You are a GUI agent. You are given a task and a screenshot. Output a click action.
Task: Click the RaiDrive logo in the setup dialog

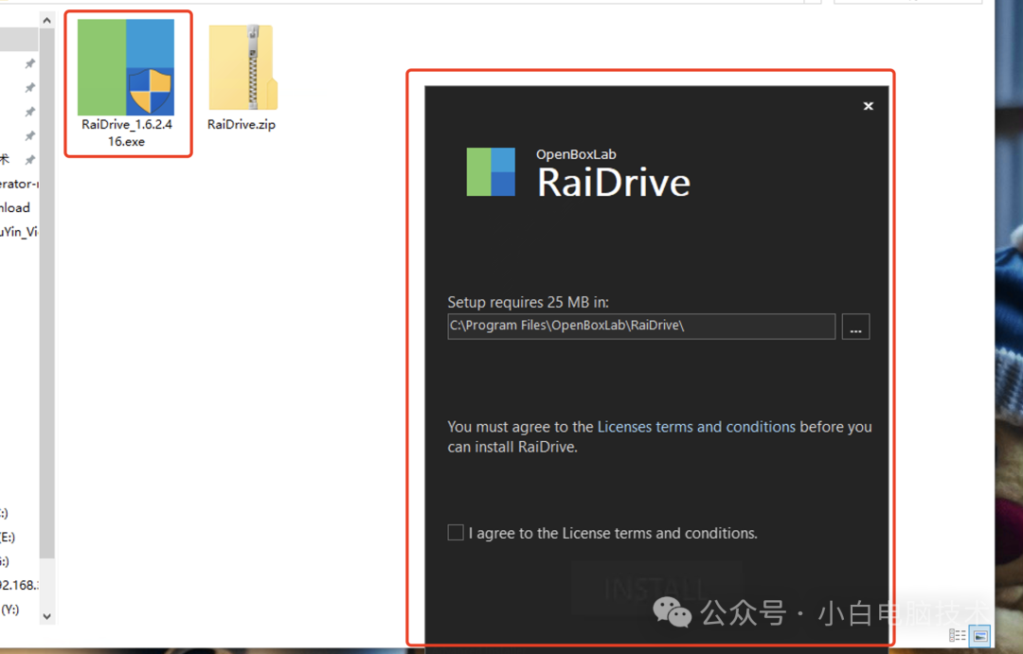pos(491,172)
